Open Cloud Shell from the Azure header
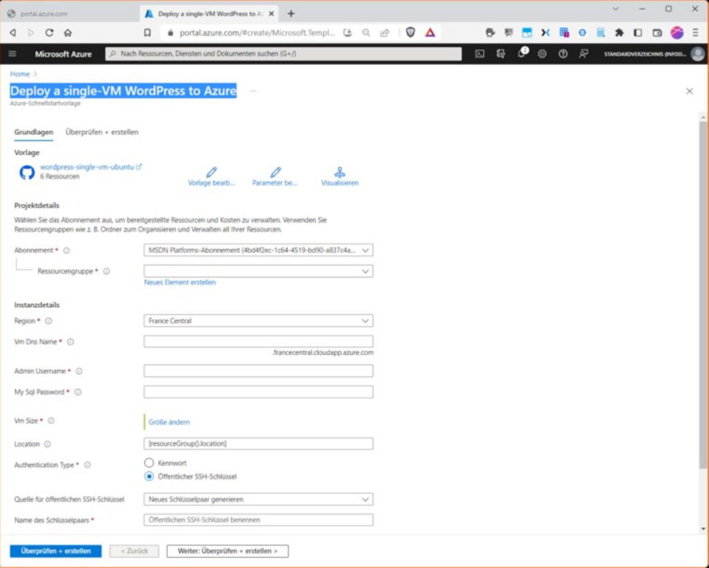This screenshot has width=709, height=568. click(x=480, y=54)
